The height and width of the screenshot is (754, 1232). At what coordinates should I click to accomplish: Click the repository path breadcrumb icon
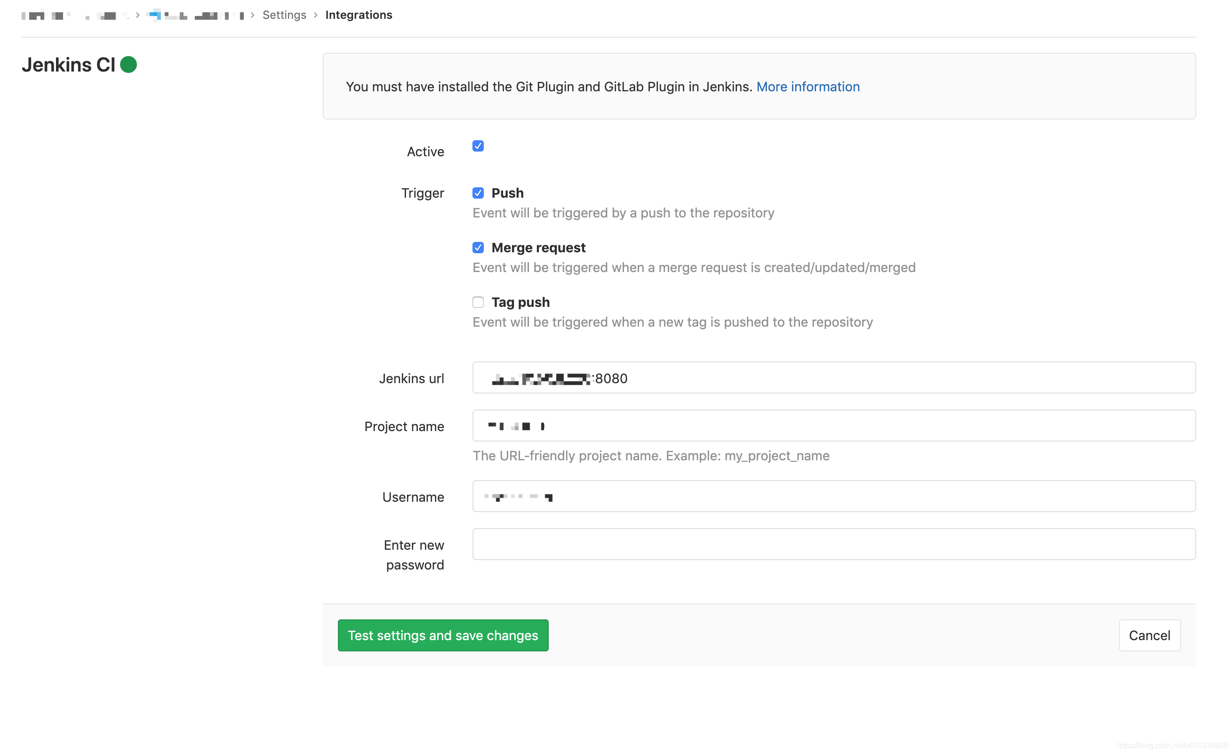[157, 14]
